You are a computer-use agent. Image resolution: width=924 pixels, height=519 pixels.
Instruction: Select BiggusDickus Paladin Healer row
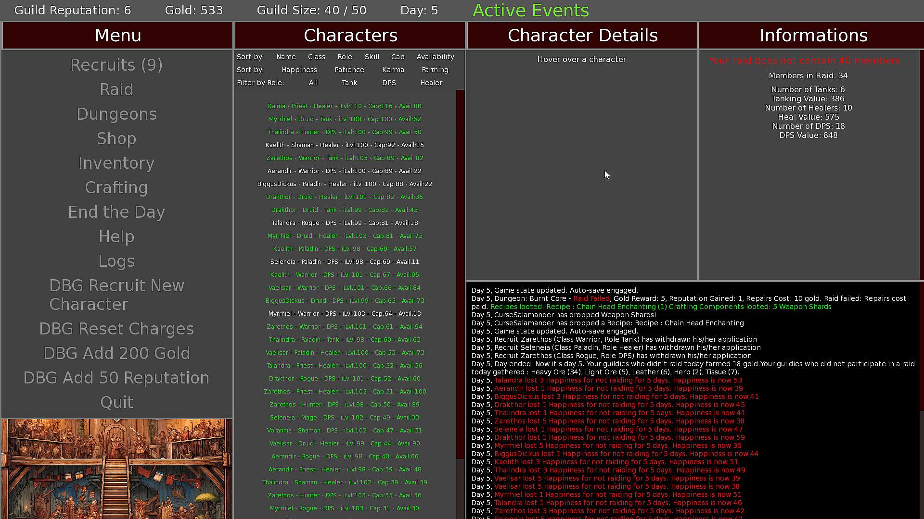(x=344, y=184)
